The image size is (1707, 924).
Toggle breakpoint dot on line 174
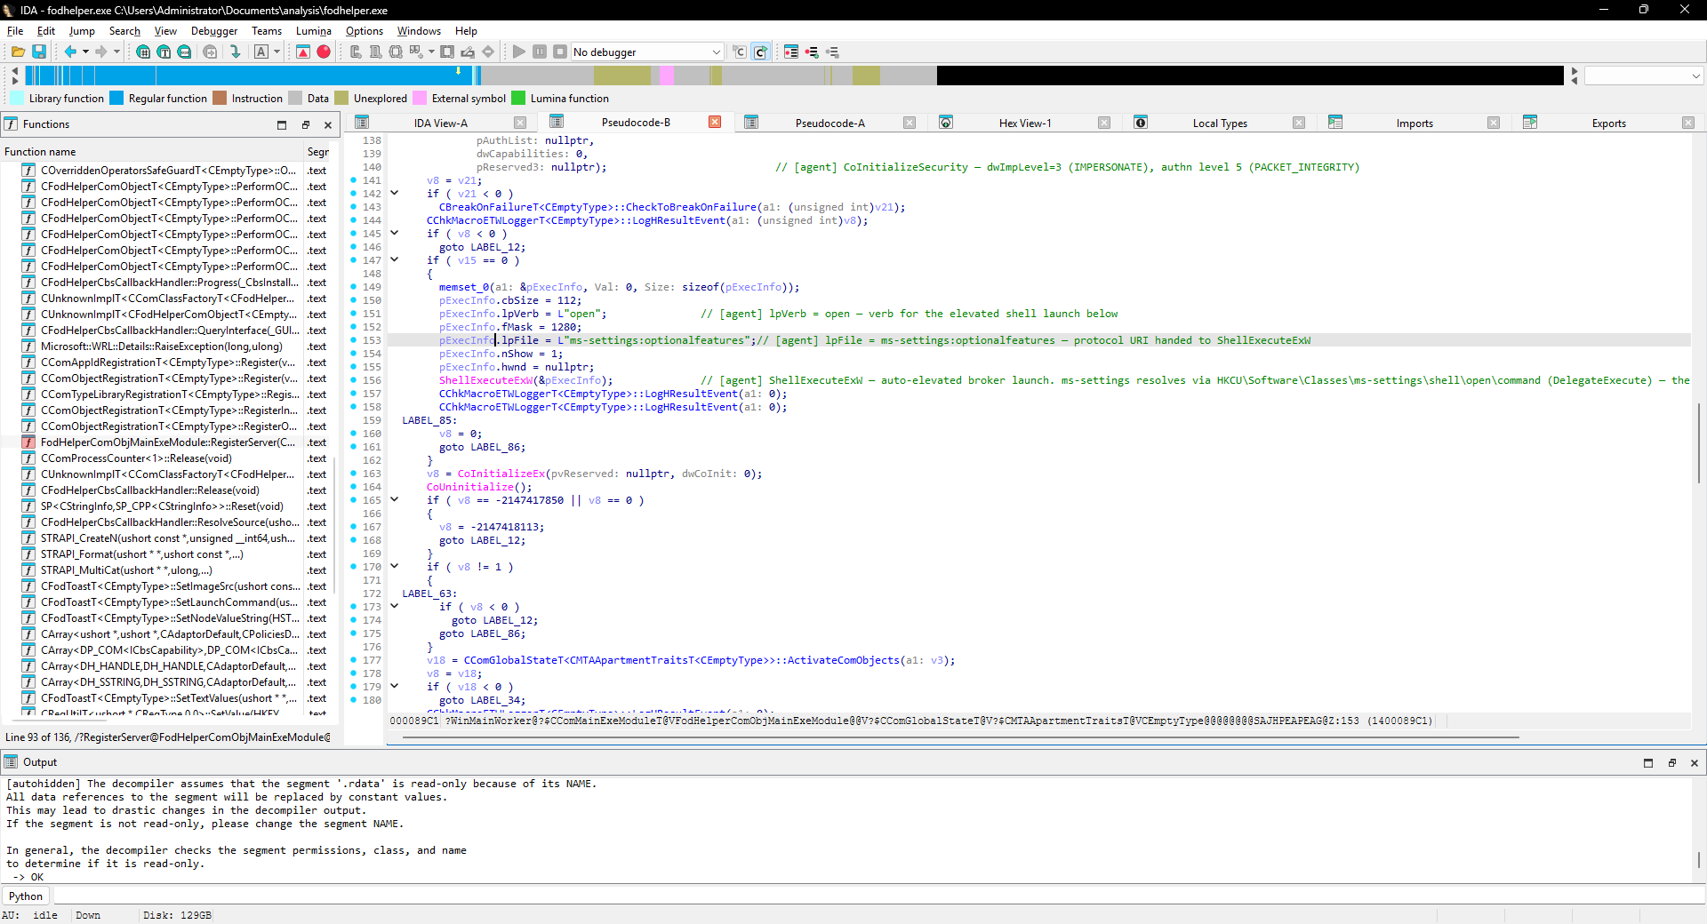pyautogui.click(x=353, y=620)
